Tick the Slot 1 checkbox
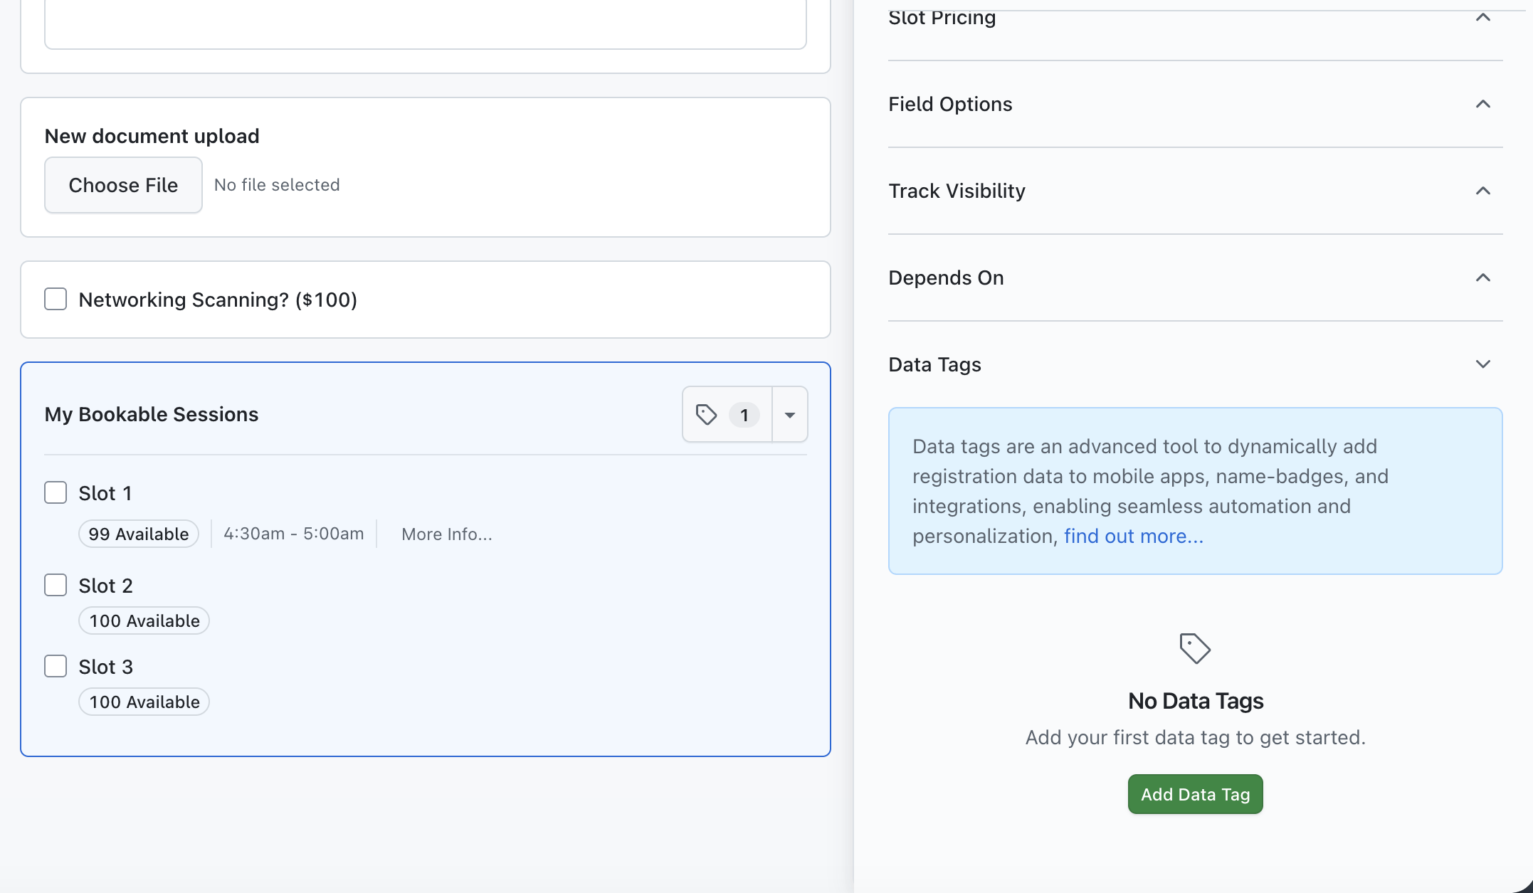 pyautogui.click(x=56, y=492)
